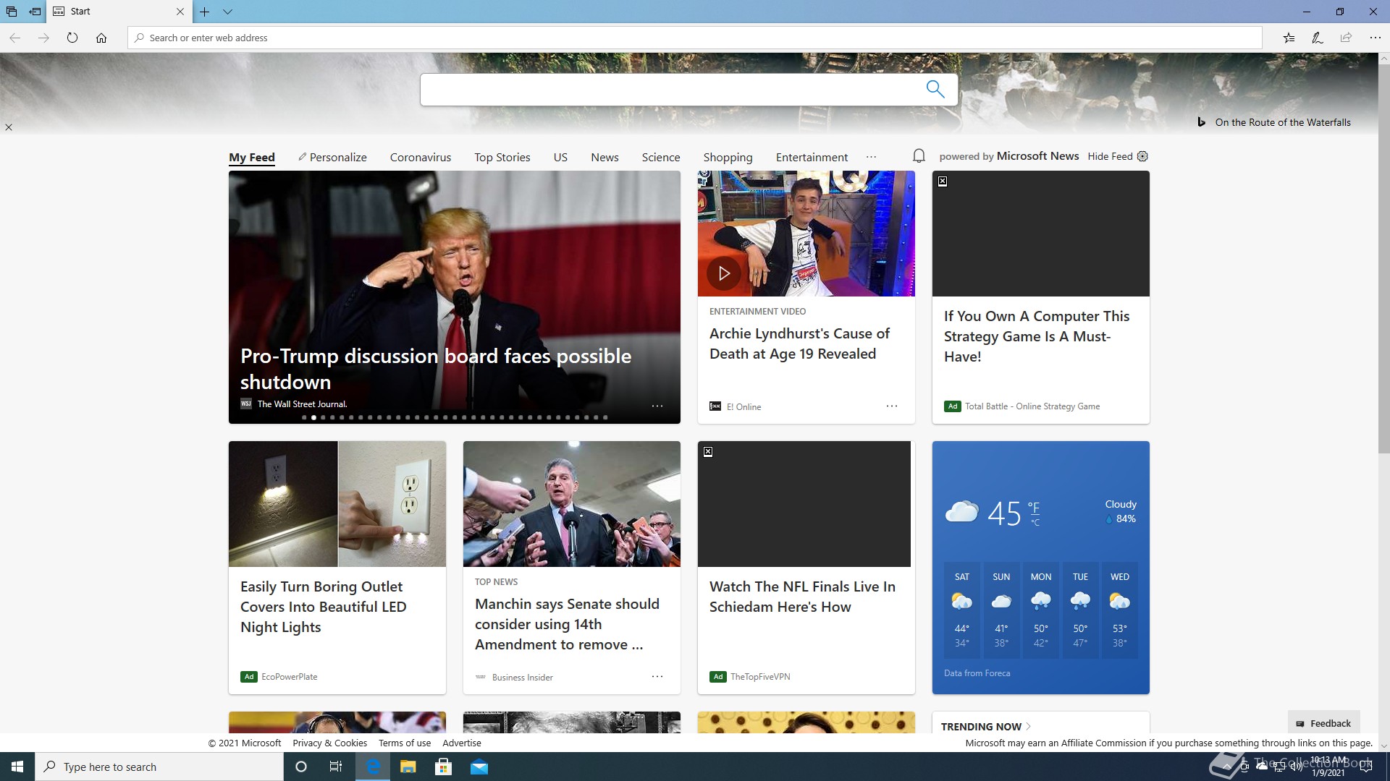The height and width of the screenshot is (781, 1390).
Task: Open LED Night Lights outlet ad thumbnail
Action: (337, 504)
